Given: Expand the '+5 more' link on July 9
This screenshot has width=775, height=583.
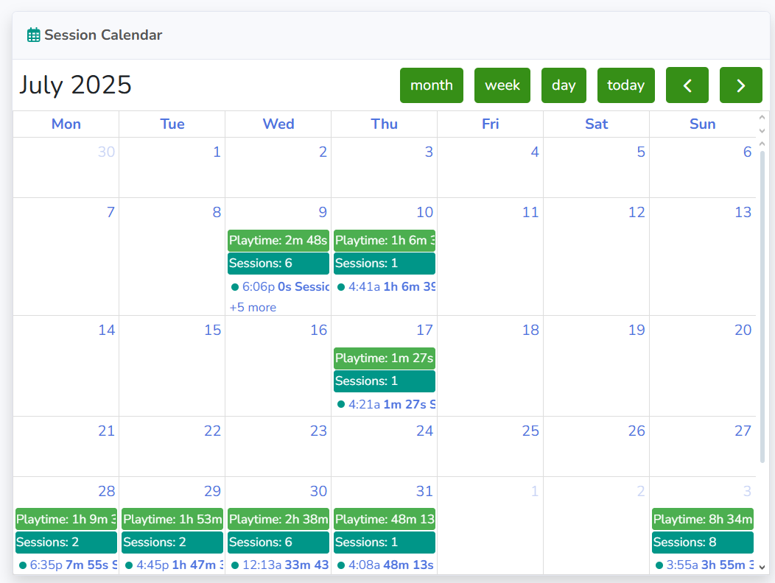Looking at the screenshot, I should [x=253, y=307].
